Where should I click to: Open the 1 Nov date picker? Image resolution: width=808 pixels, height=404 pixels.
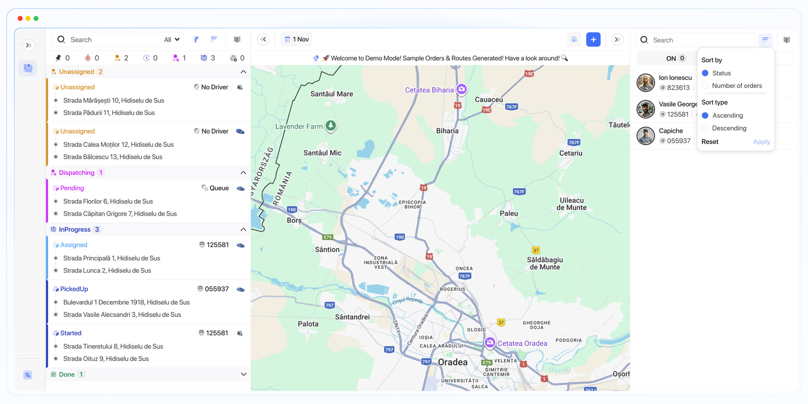[x=296, y=39]
